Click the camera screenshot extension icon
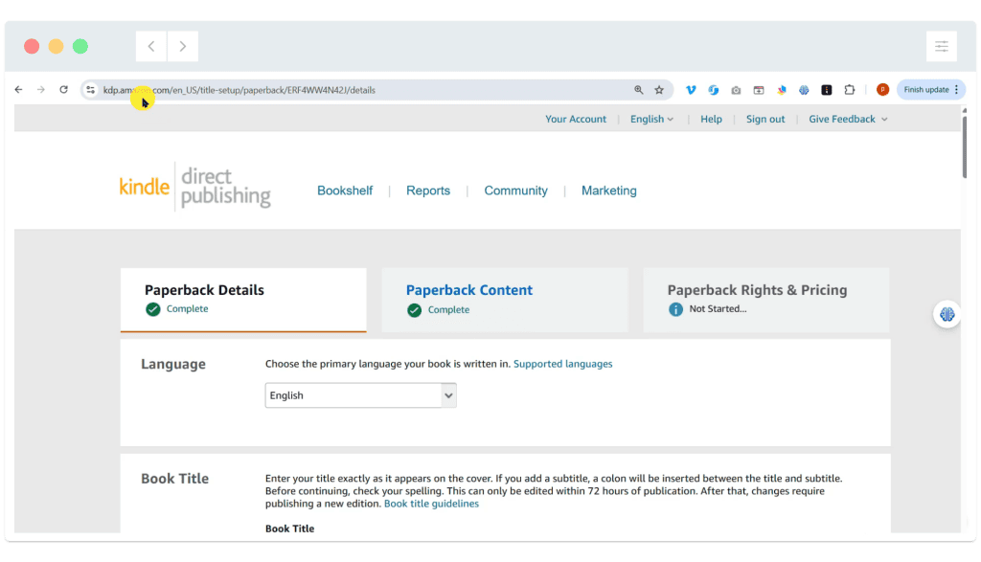The height and width of the screenshot is (562, 981). [737, 90]
